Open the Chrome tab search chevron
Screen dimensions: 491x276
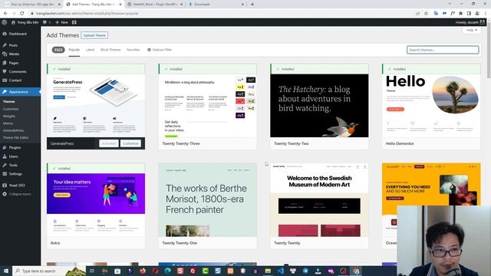(x=450, y=4)
